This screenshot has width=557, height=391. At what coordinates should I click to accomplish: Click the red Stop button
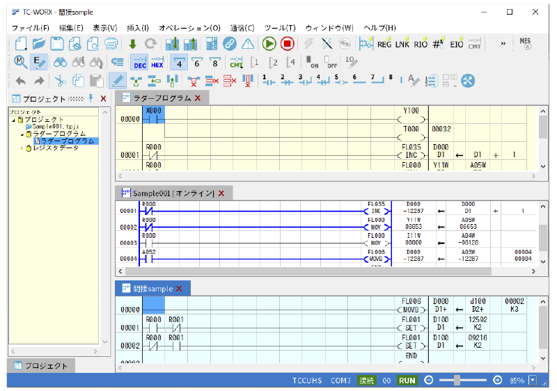pyautogui.click(x=288, y=44)
